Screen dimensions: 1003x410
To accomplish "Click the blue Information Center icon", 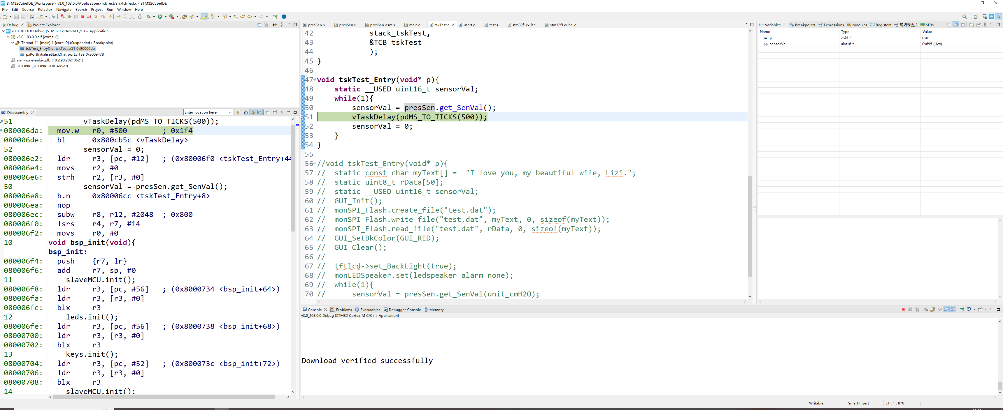I will [284, 17].
